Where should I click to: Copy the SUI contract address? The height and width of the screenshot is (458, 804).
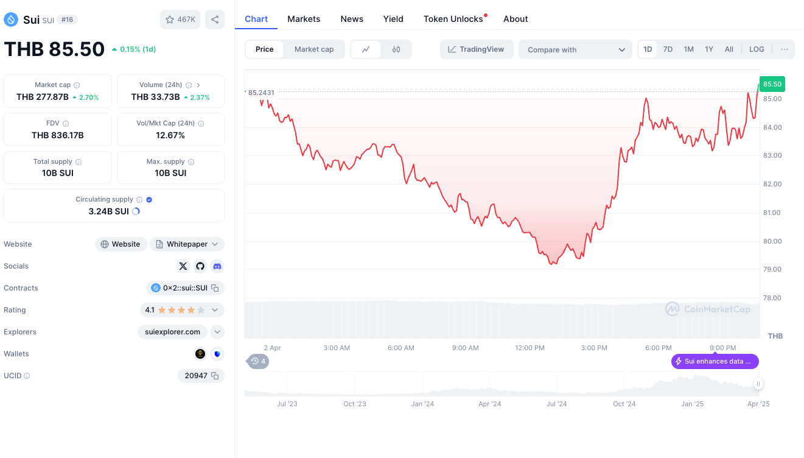(x=215, y=288)
